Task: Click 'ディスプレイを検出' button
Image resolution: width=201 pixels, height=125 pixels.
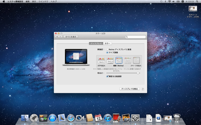Action: point(129,89)
